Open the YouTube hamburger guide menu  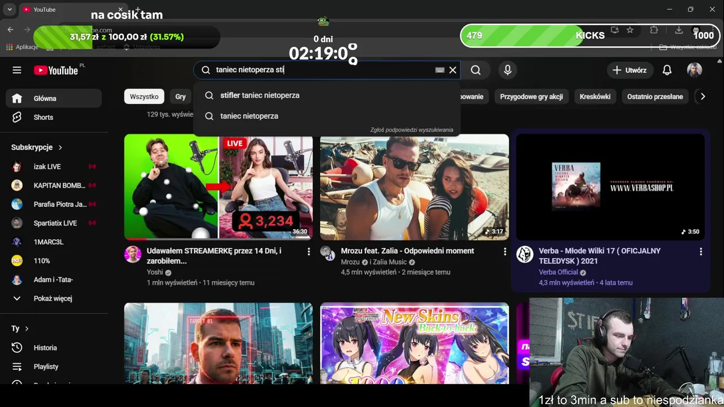17,70
